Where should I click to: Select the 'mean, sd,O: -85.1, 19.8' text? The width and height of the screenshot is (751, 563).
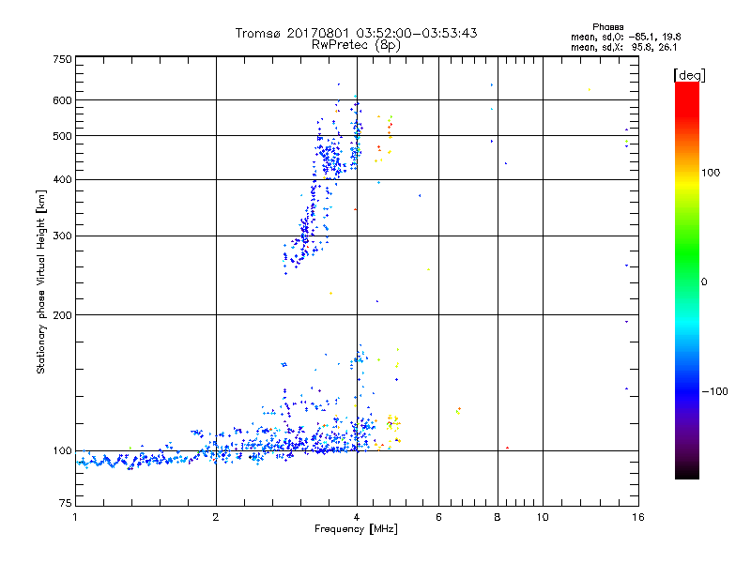625,37
